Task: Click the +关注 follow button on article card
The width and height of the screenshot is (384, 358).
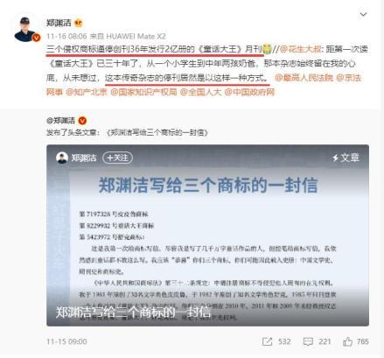Action: coord(117,158)
